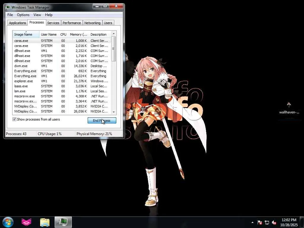Select csrss.exe row with 2,016 K
This screenshot has width=304, height=228.
point(62,46)
